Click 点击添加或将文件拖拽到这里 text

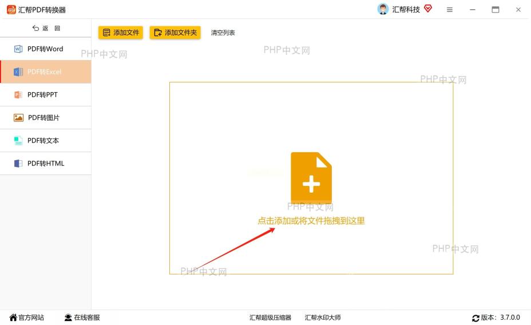tap(311, 221)
